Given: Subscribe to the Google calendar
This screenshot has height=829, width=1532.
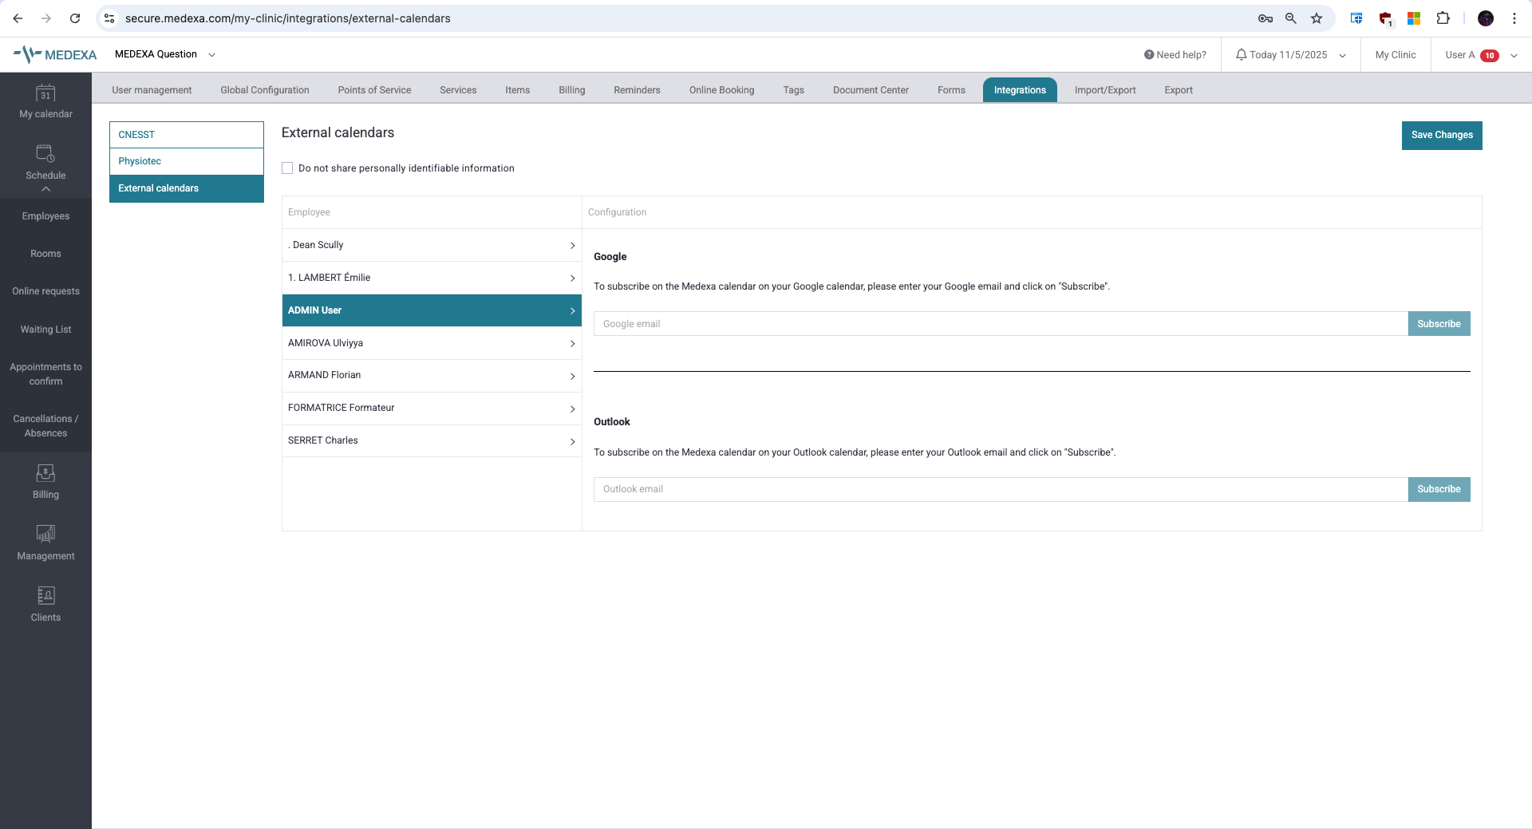Looking at the screenshot, I should pos(1439,324).
